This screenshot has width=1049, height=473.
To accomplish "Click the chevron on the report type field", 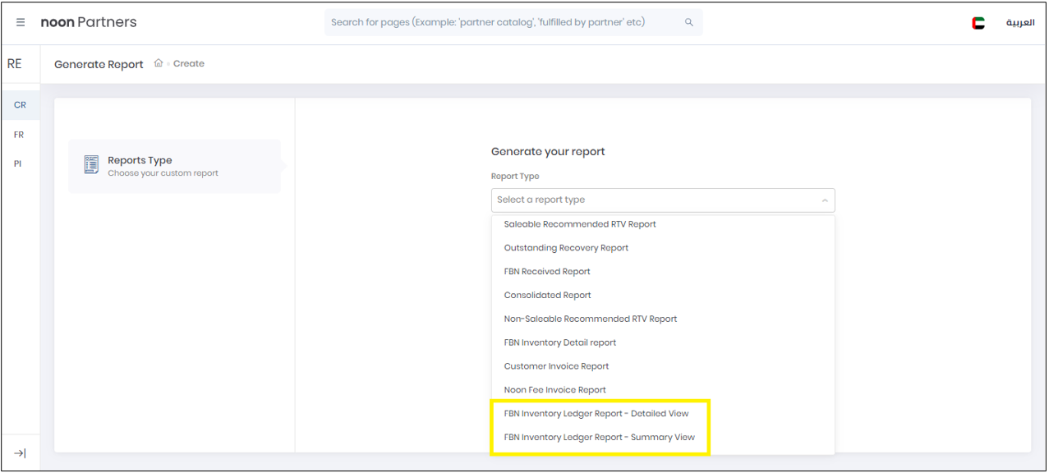I will point(825,200).
